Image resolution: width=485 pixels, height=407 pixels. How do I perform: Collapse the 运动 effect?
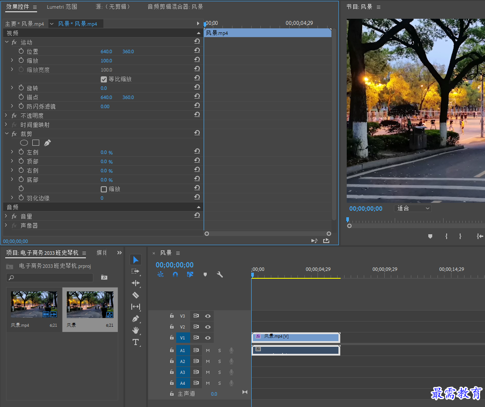pyautogui.click(x=7, y=42)
